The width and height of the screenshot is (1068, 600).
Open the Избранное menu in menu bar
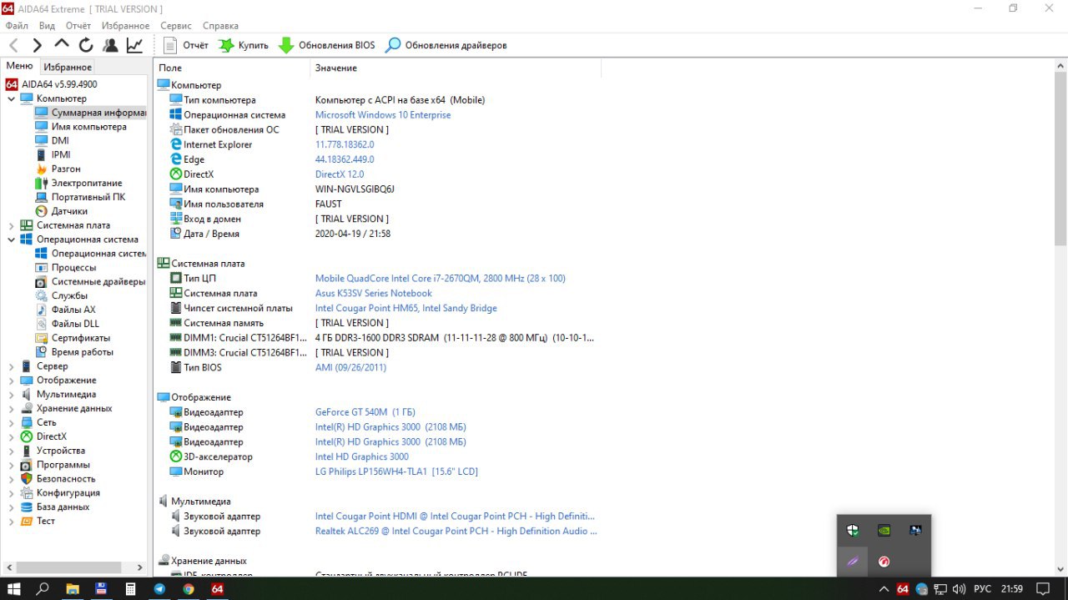click(126, 26)
